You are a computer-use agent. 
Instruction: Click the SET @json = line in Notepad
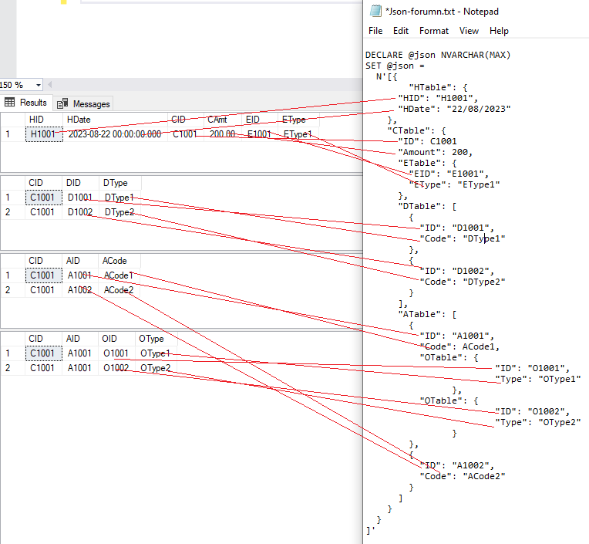(395, 66)
